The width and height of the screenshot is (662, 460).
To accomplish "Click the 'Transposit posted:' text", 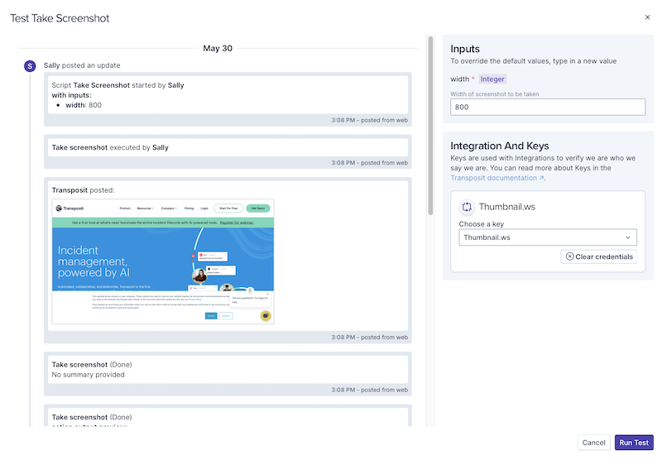I will pyautogui.click(x=84, y=190).
